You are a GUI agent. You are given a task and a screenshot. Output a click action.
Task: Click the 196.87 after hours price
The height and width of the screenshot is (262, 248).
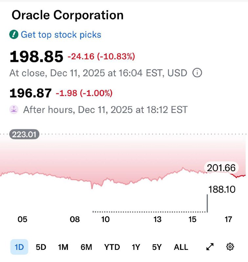tap(31, 93)
